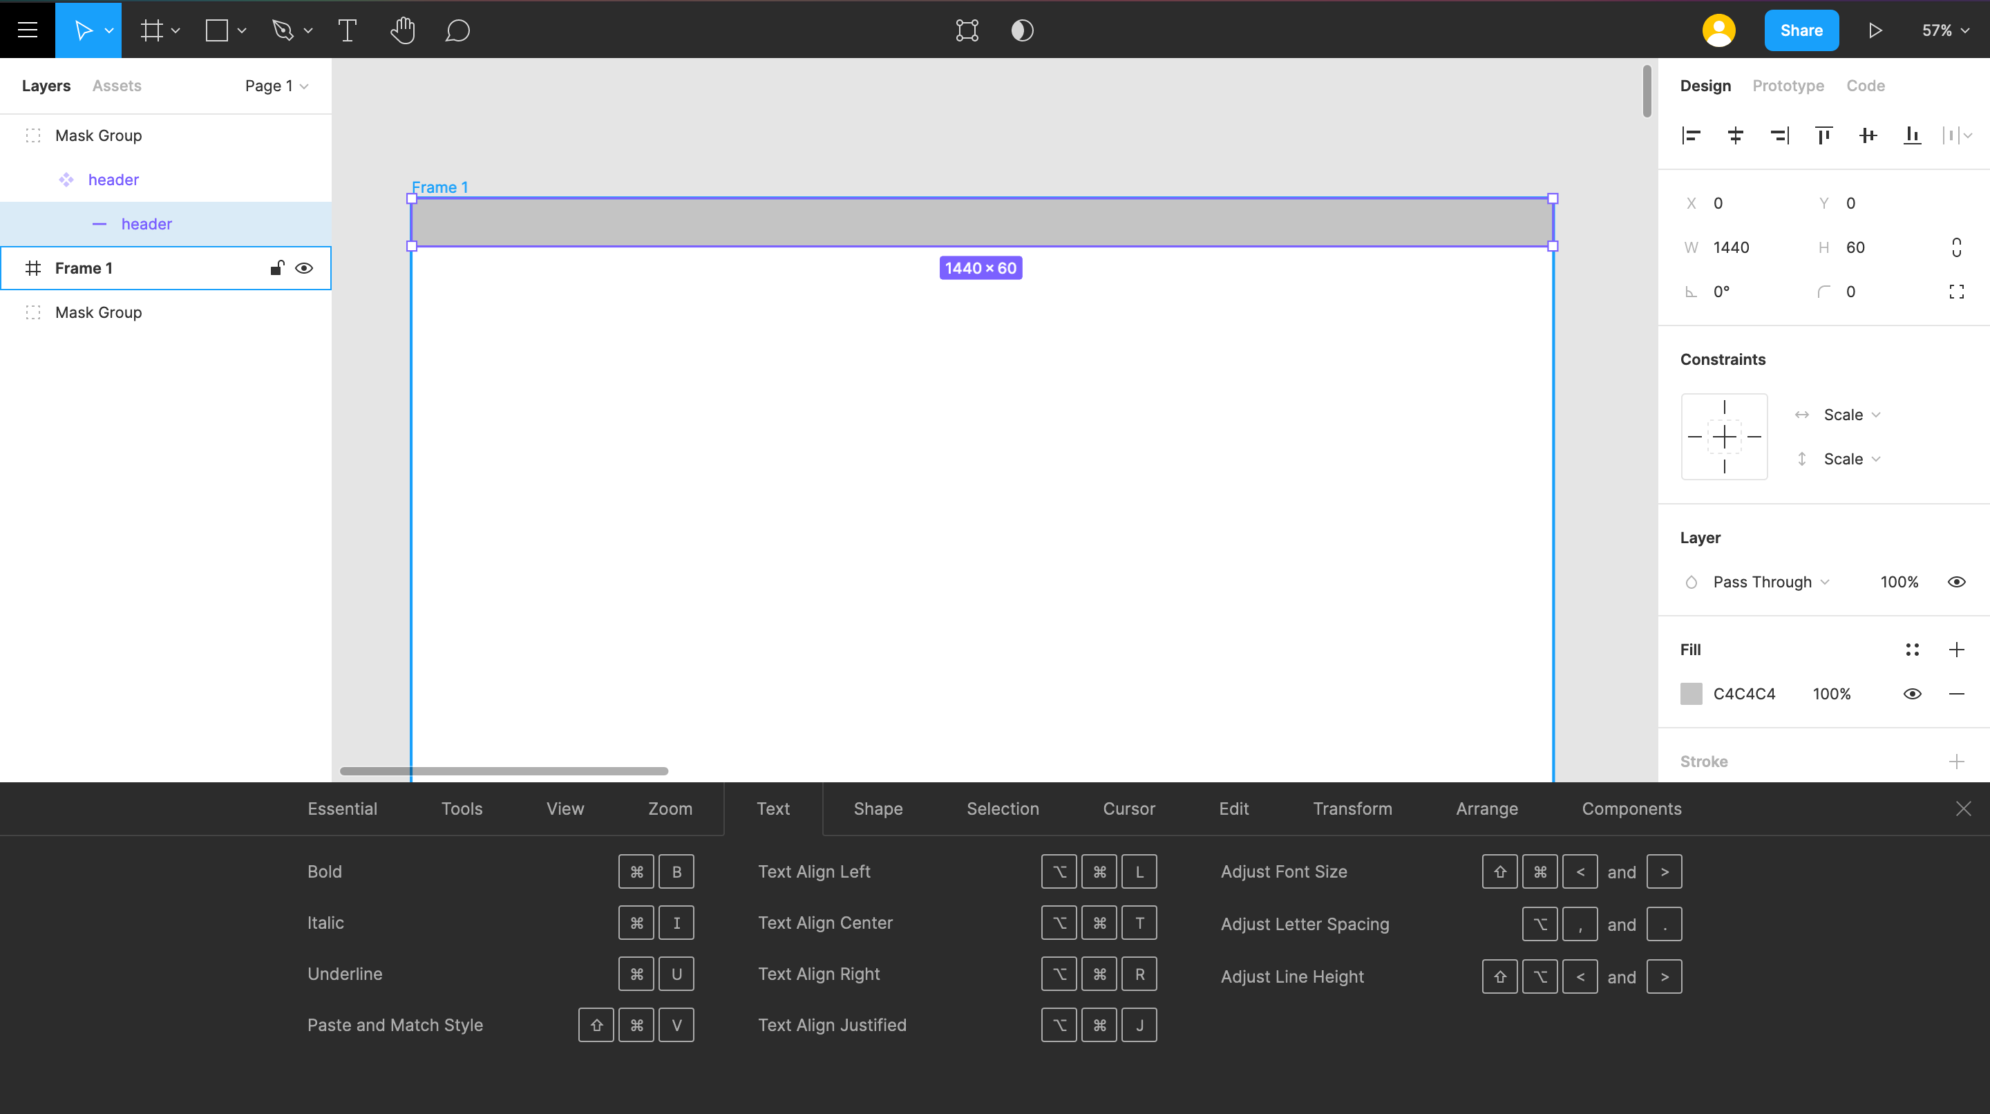Viewport: 1990px width, 1114px height.
Task: Open the Pass Through blend mode dropdown
Action: 1770,582
